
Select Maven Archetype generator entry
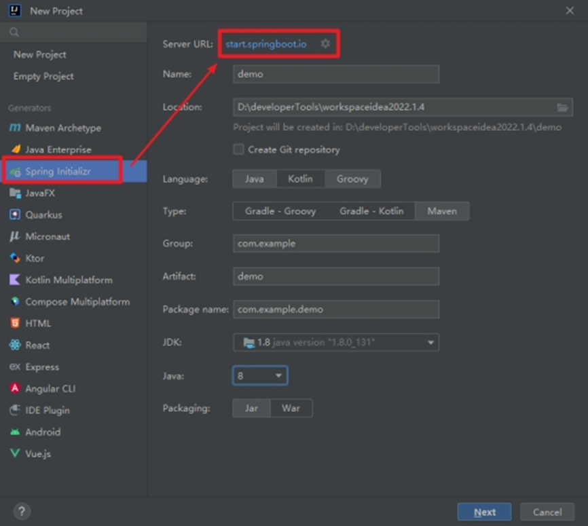point(73,128)
